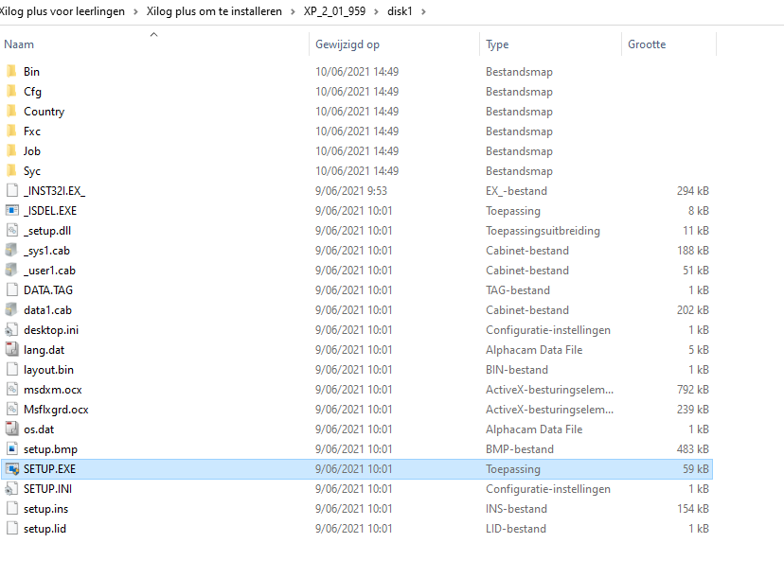
Task: Click the size '154 kB'
Action: 692,509
